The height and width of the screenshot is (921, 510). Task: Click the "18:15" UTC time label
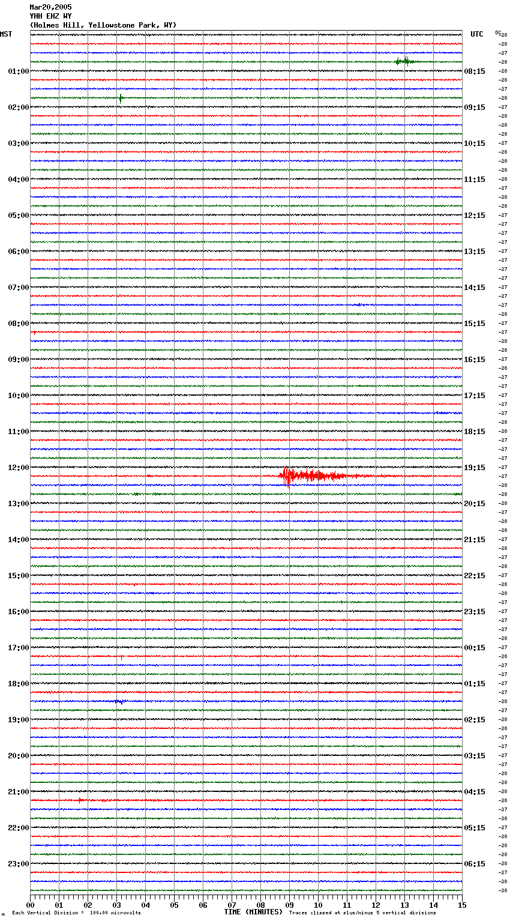tap(475, 432)
